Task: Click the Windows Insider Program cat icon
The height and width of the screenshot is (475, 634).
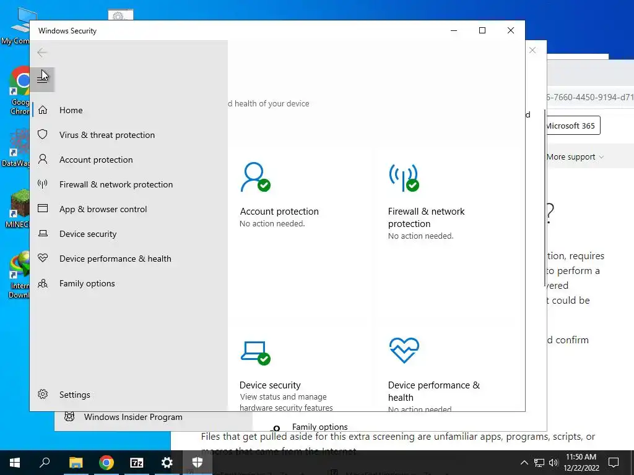Action: (69, 417)
